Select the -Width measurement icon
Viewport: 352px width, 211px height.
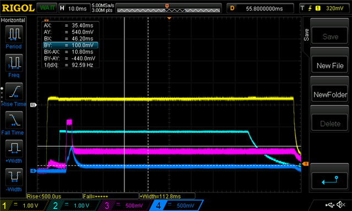(14, 177)
